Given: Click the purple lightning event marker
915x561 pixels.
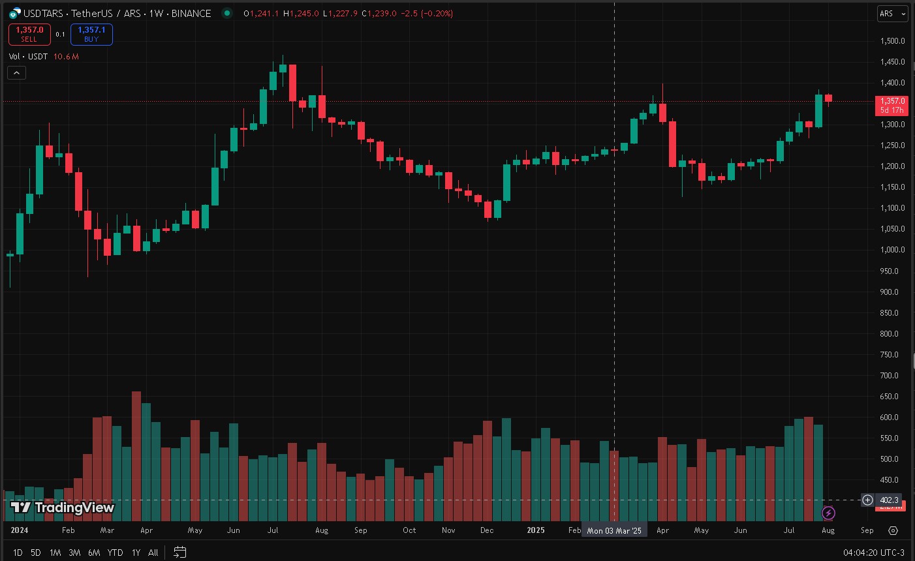Looking at the screenshot, I should 828,513.
